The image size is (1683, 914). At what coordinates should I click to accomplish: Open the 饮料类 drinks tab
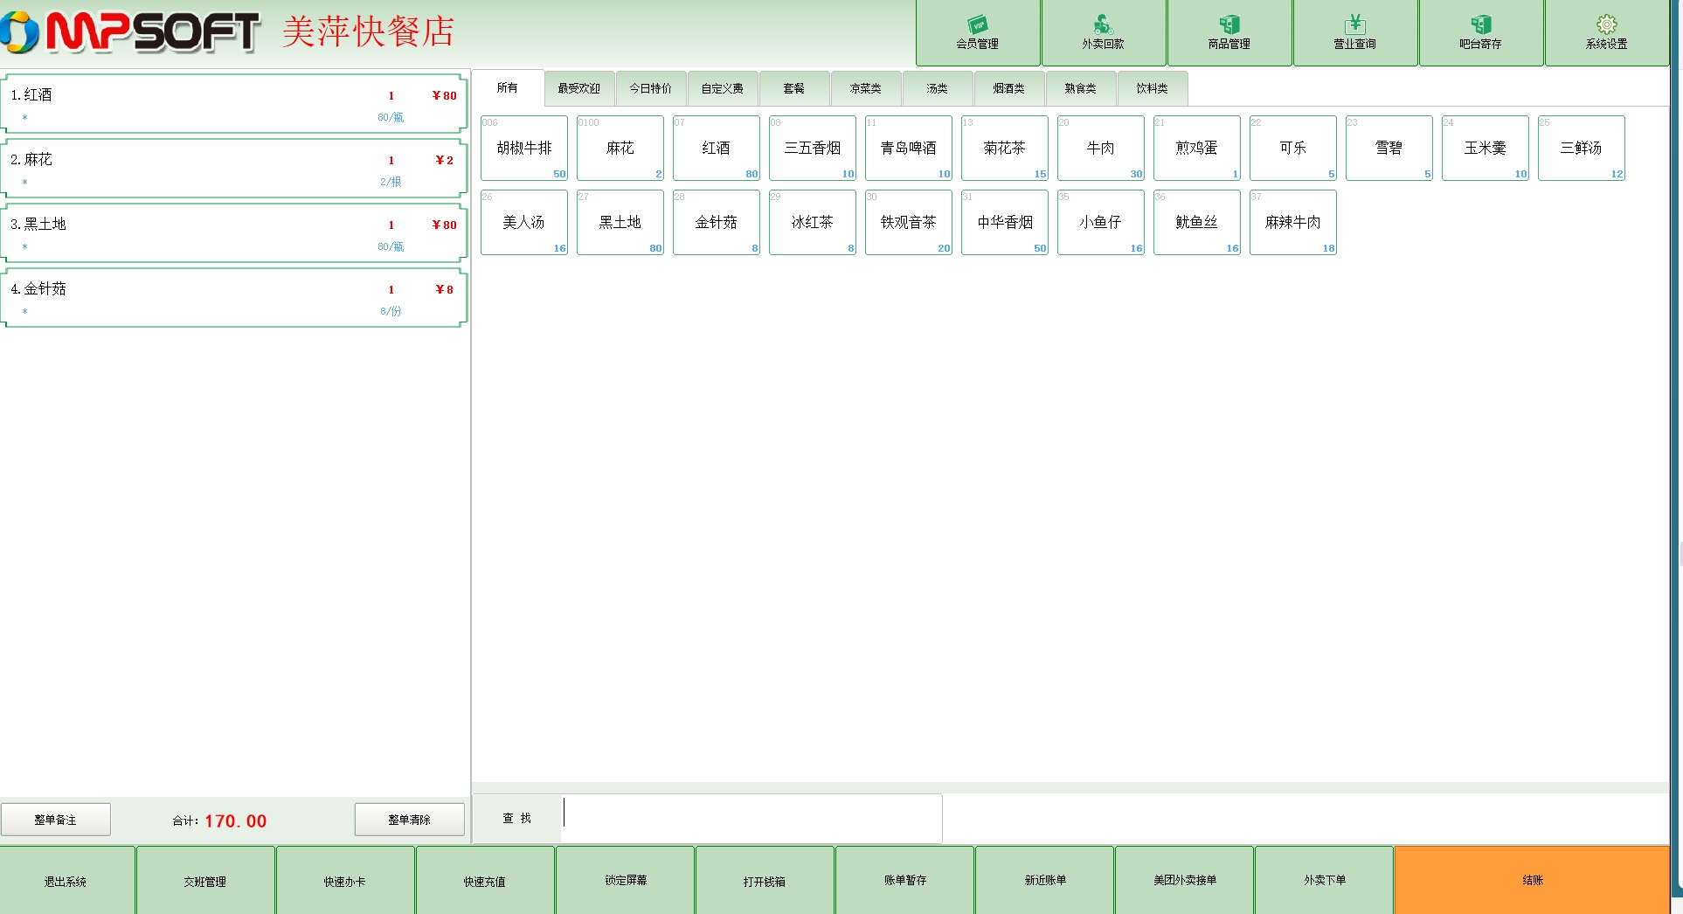coord(1152,88)
